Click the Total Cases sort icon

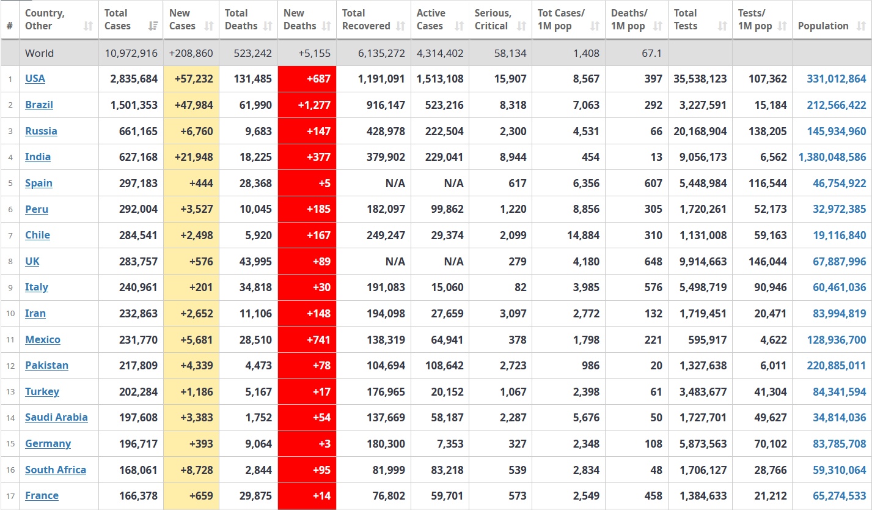[153, 26]
